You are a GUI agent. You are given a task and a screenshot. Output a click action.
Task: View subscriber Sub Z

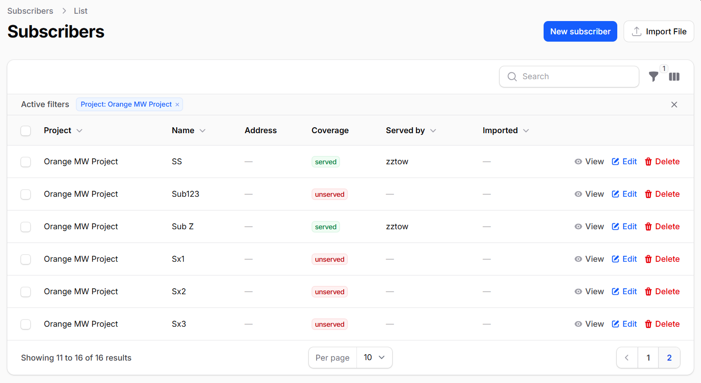click(589, 227)
